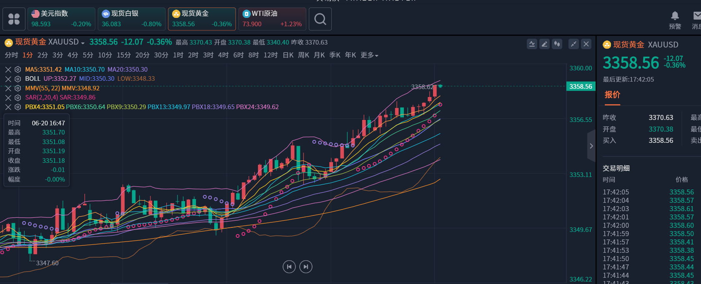Collapse chart with inward arrows icon
Image resolution: width=701 pixels, height=284 pixels.
pyautogui.click(x=574, y=44)
